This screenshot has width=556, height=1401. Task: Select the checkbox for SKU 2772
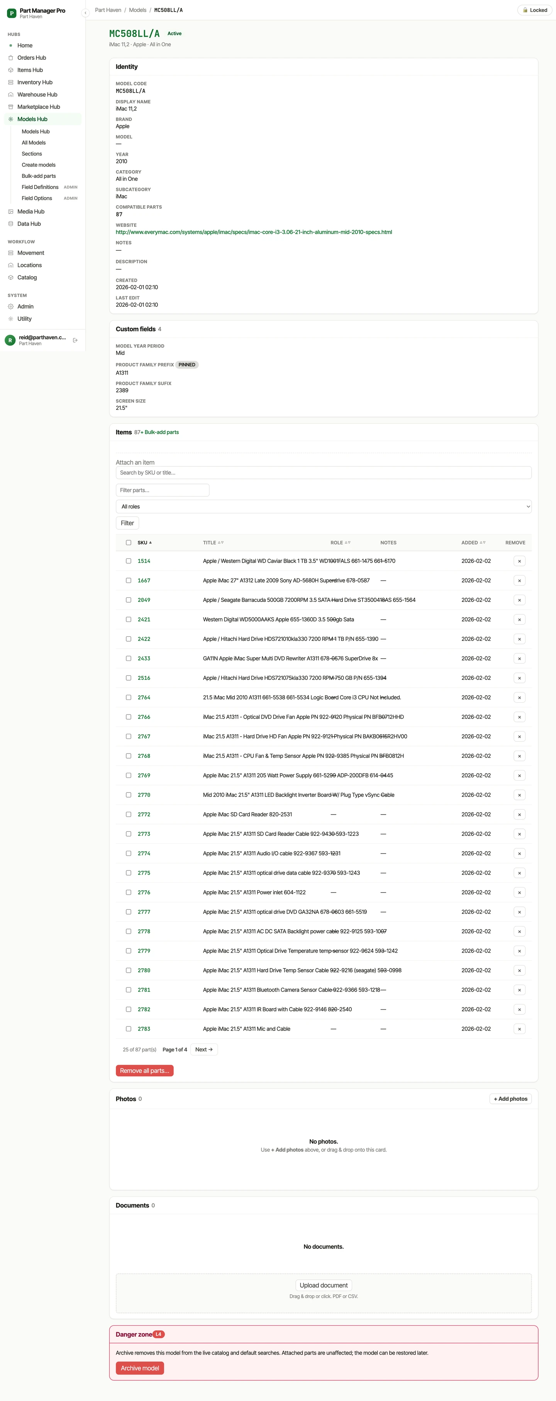129,815
